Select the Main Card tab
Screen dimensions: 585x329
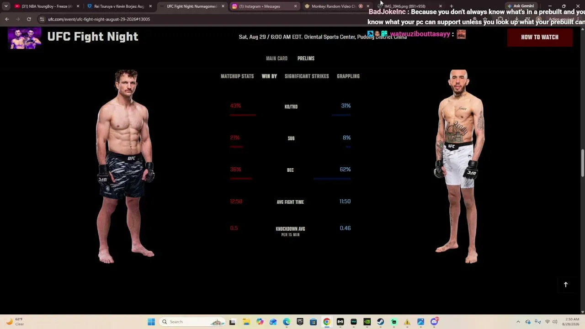click(x=277, y=58)
